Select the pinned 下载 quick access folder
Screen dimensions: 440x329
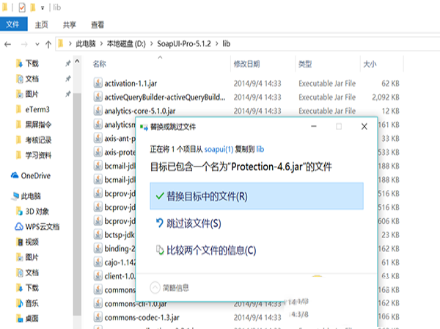(28, 63)
